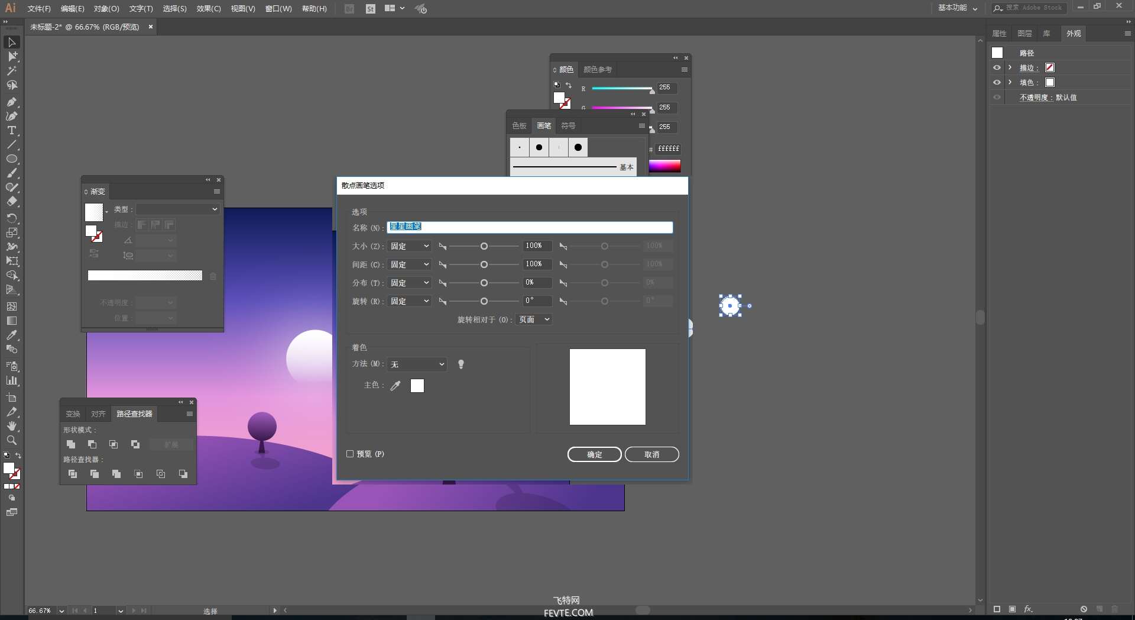Viewport: 1135px width, 620px height.
Task: Open the Scatter mode dropdown
Action: coord(410,283)
